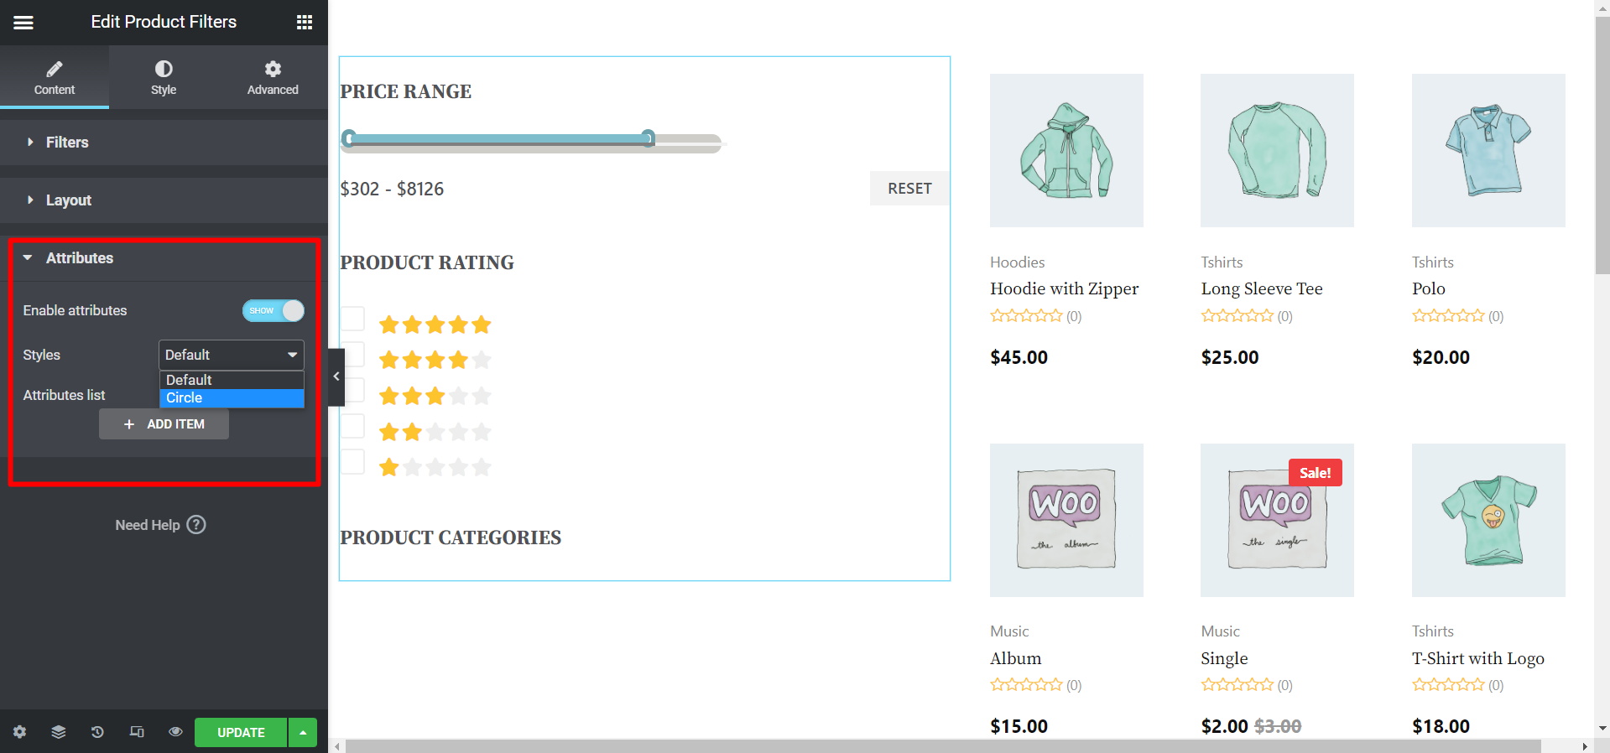
Task: Open the widgets grid panel icon
Action: pos(305,23)
